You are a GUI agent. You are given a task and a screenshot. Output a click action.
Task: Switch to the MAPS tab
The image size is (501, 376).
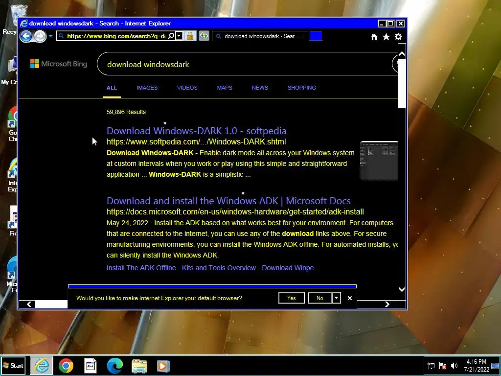(x=225, y=88)
